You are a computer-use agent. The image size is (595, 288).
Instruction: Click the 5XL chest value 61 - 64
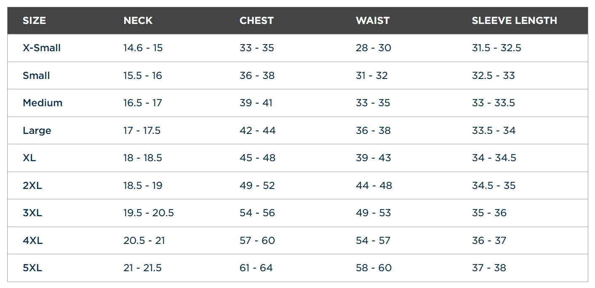pyautogui.click(x=256, y=268)
